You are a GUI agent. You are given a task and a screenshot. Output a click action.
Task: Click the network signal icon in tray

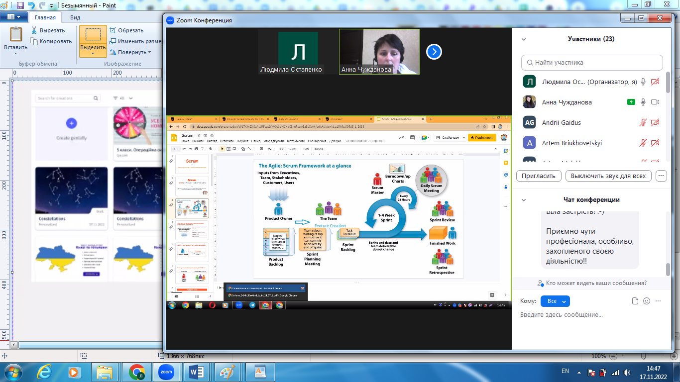[x=616, y=372]
